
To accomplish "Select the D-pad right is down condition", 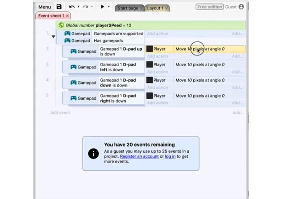I will (121, 98).
